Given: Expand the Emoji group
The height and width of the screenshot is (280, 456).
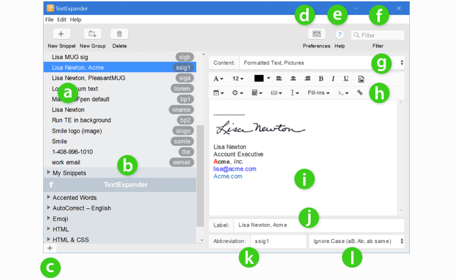Looking at the screenshot, I should point(49,218).
